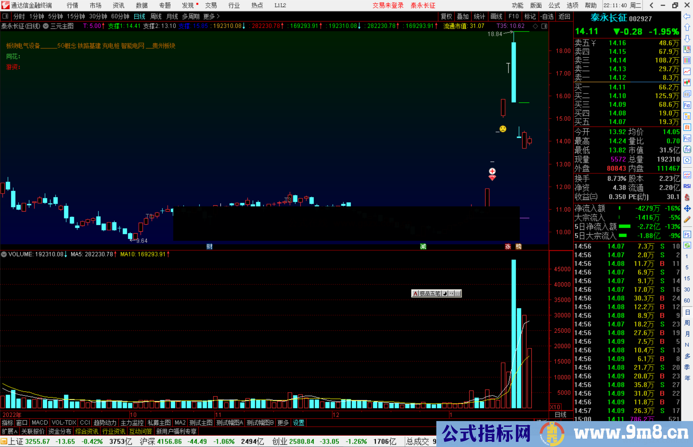Toggle the circle icon before VOLUME indicator

tap(4, 254)
